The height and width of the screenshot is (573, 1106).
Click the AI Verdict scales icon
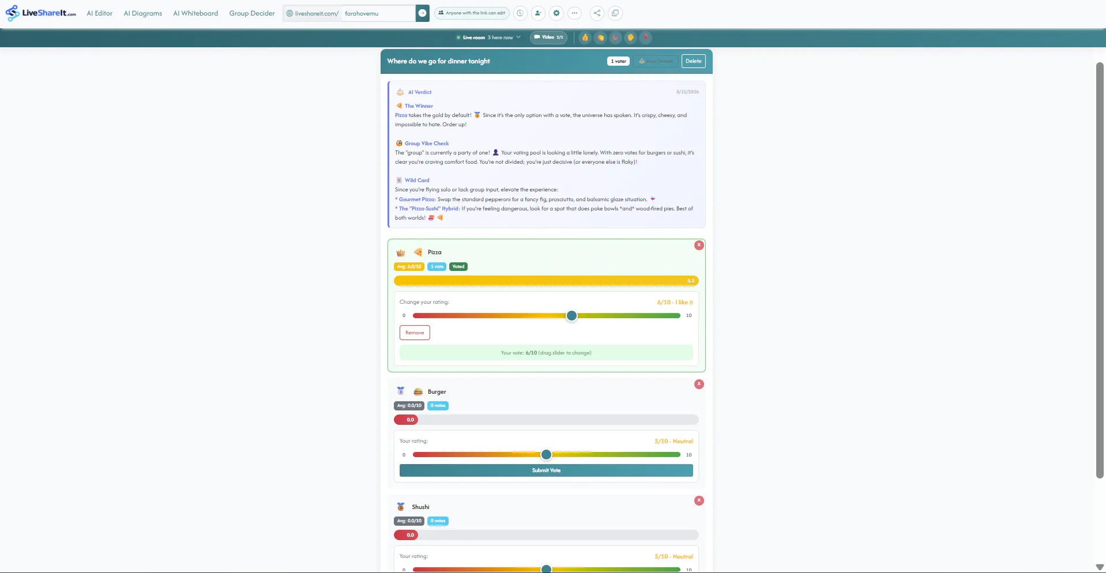tap(400, 92)
